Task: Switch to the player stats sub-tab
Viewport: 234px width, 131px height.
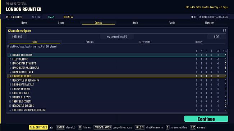Action: tap(144, 42)
